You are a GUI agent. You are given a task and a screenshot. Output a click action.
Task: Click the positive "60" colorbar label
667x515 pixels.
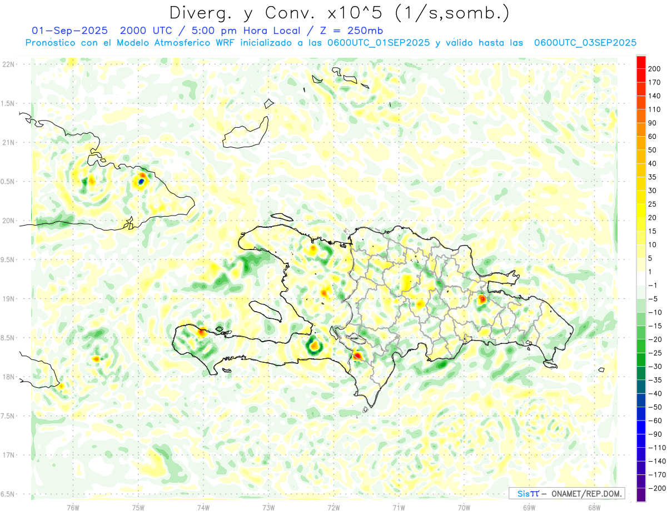[653, 137]
